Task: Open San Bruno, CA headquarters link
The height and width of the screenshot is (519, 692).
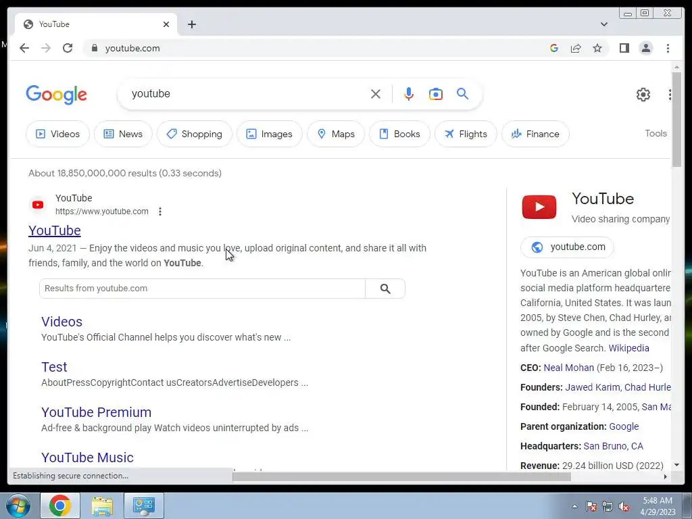Action: click(x=613, y=446)
